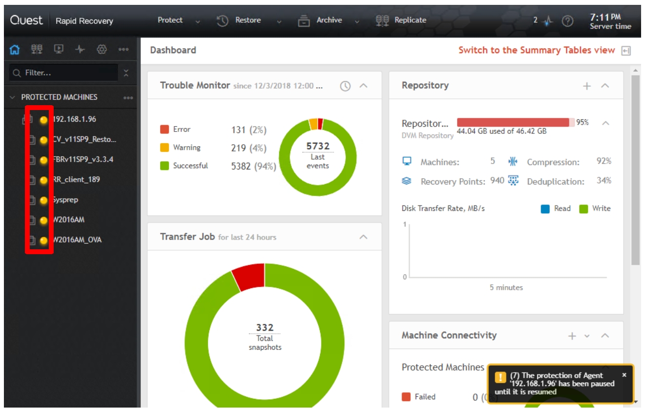645x410 pixels.
Task: Open the Protect menu
Action: 170,20
